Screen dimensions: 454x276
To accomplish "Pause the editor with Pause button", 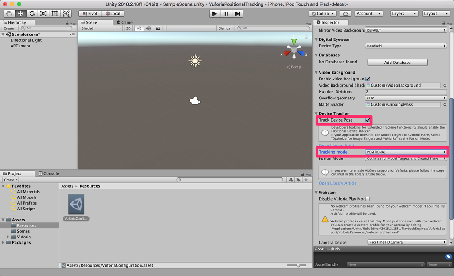I will 226,14.
